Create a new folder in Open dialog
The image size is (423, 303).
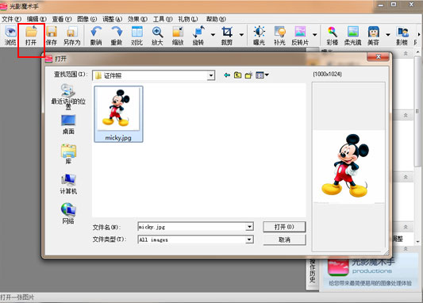[248, 75]
